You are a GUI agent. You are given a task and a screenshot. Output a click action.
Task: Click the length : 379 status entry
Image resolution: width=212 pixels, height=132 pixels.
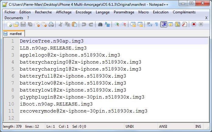(x=12, y=127)
